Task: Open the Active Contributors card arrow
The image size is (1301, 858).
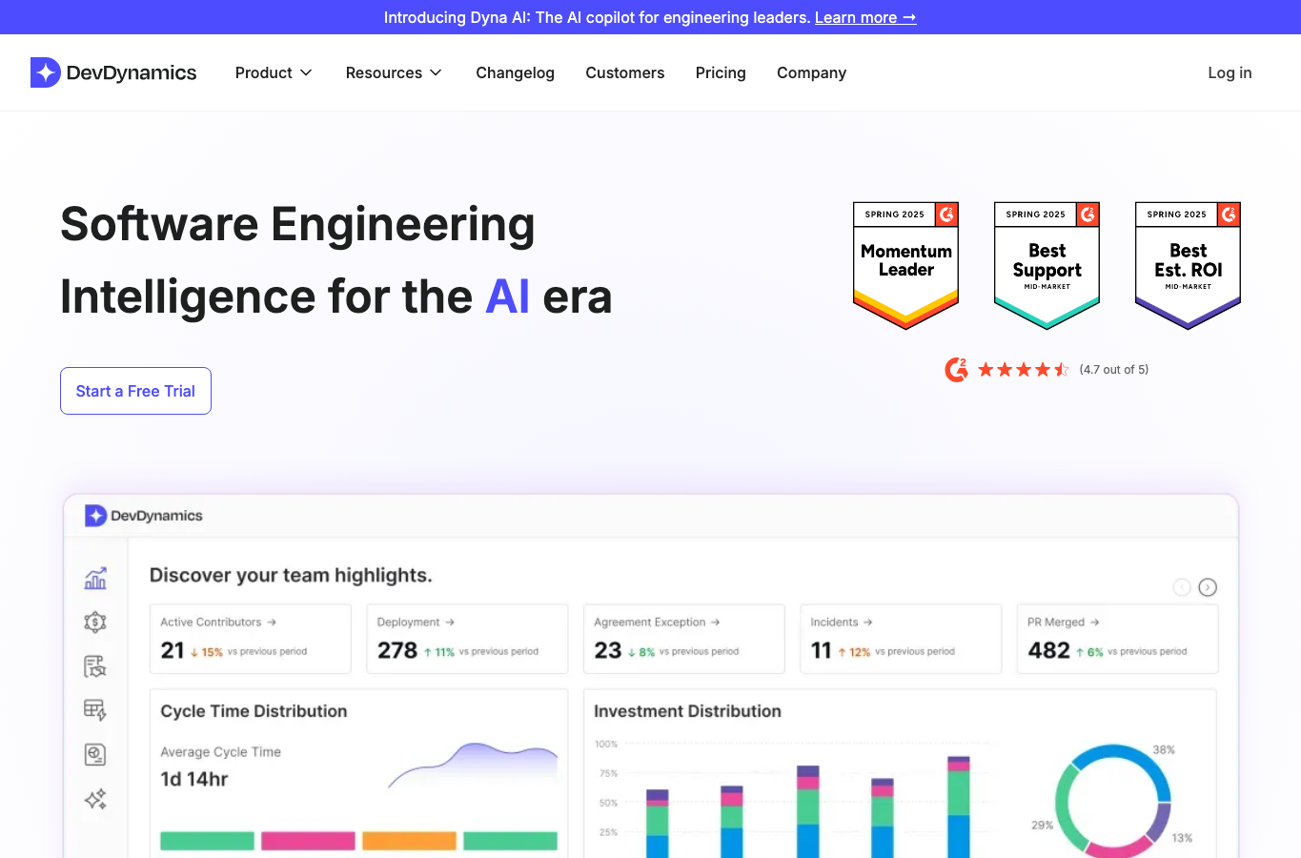Action: pos(272,623)
